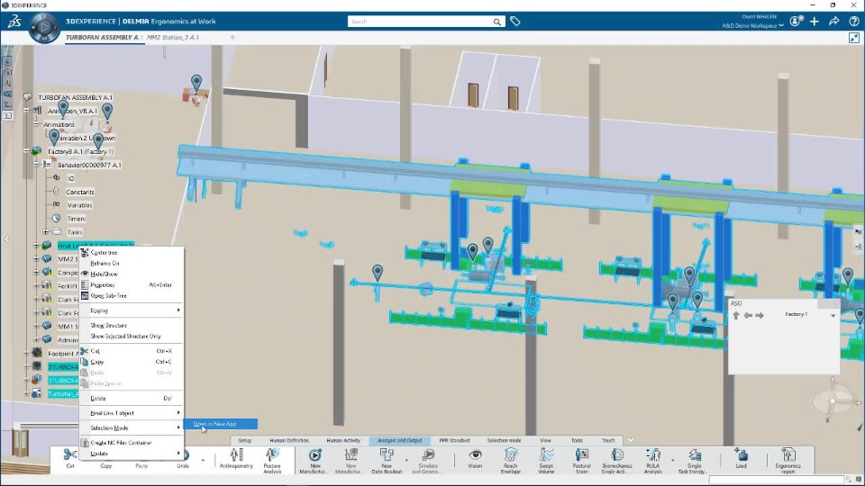Click the MM2 Station_3 A.1 tab
The width and height of the screenshot is (865, 486).
click(173, 38)
